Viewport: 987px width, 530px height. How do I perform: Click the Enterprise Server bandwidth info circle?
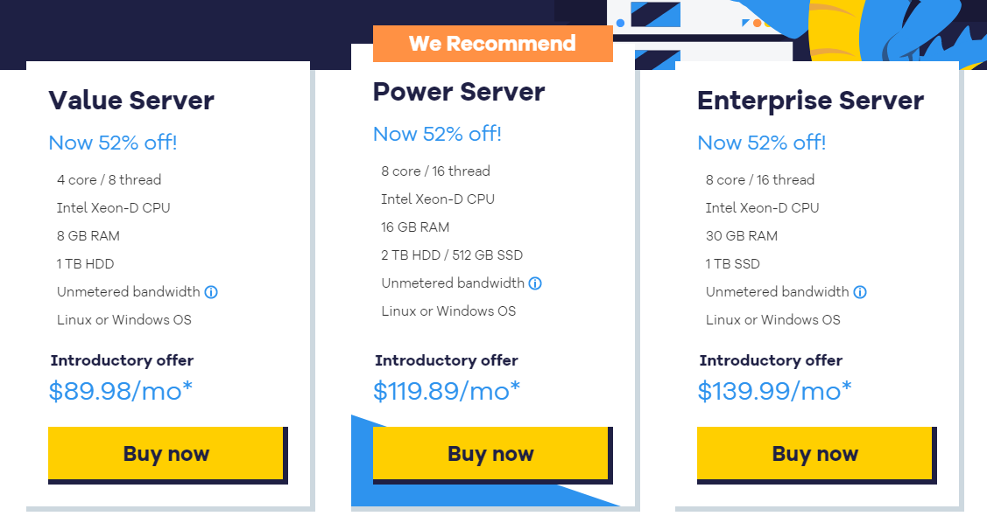(860, 292)
